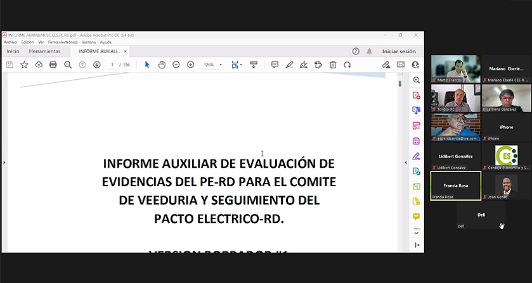532x283 pixels.
Task: Print the document with printer icon
Action: [x=53, y=65]
